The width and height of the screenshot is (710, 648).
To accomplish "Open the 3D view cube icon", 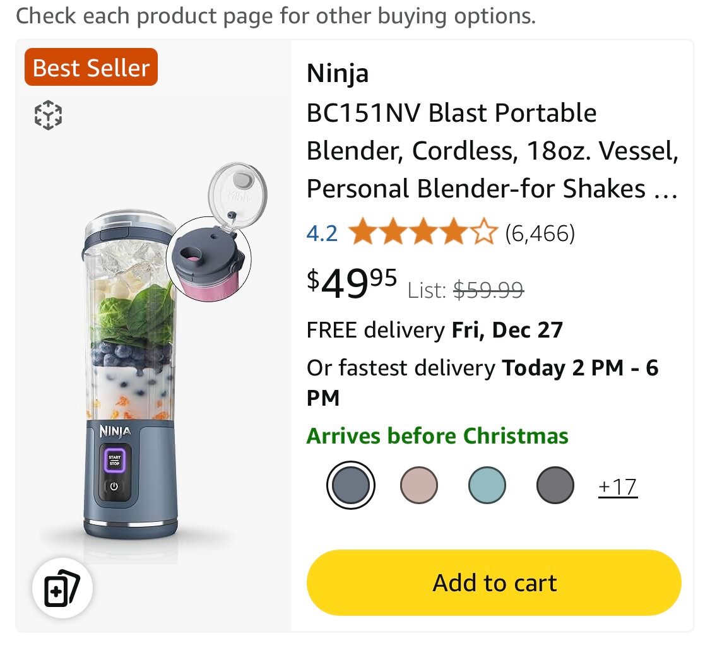I will click(x=48, y=115).
